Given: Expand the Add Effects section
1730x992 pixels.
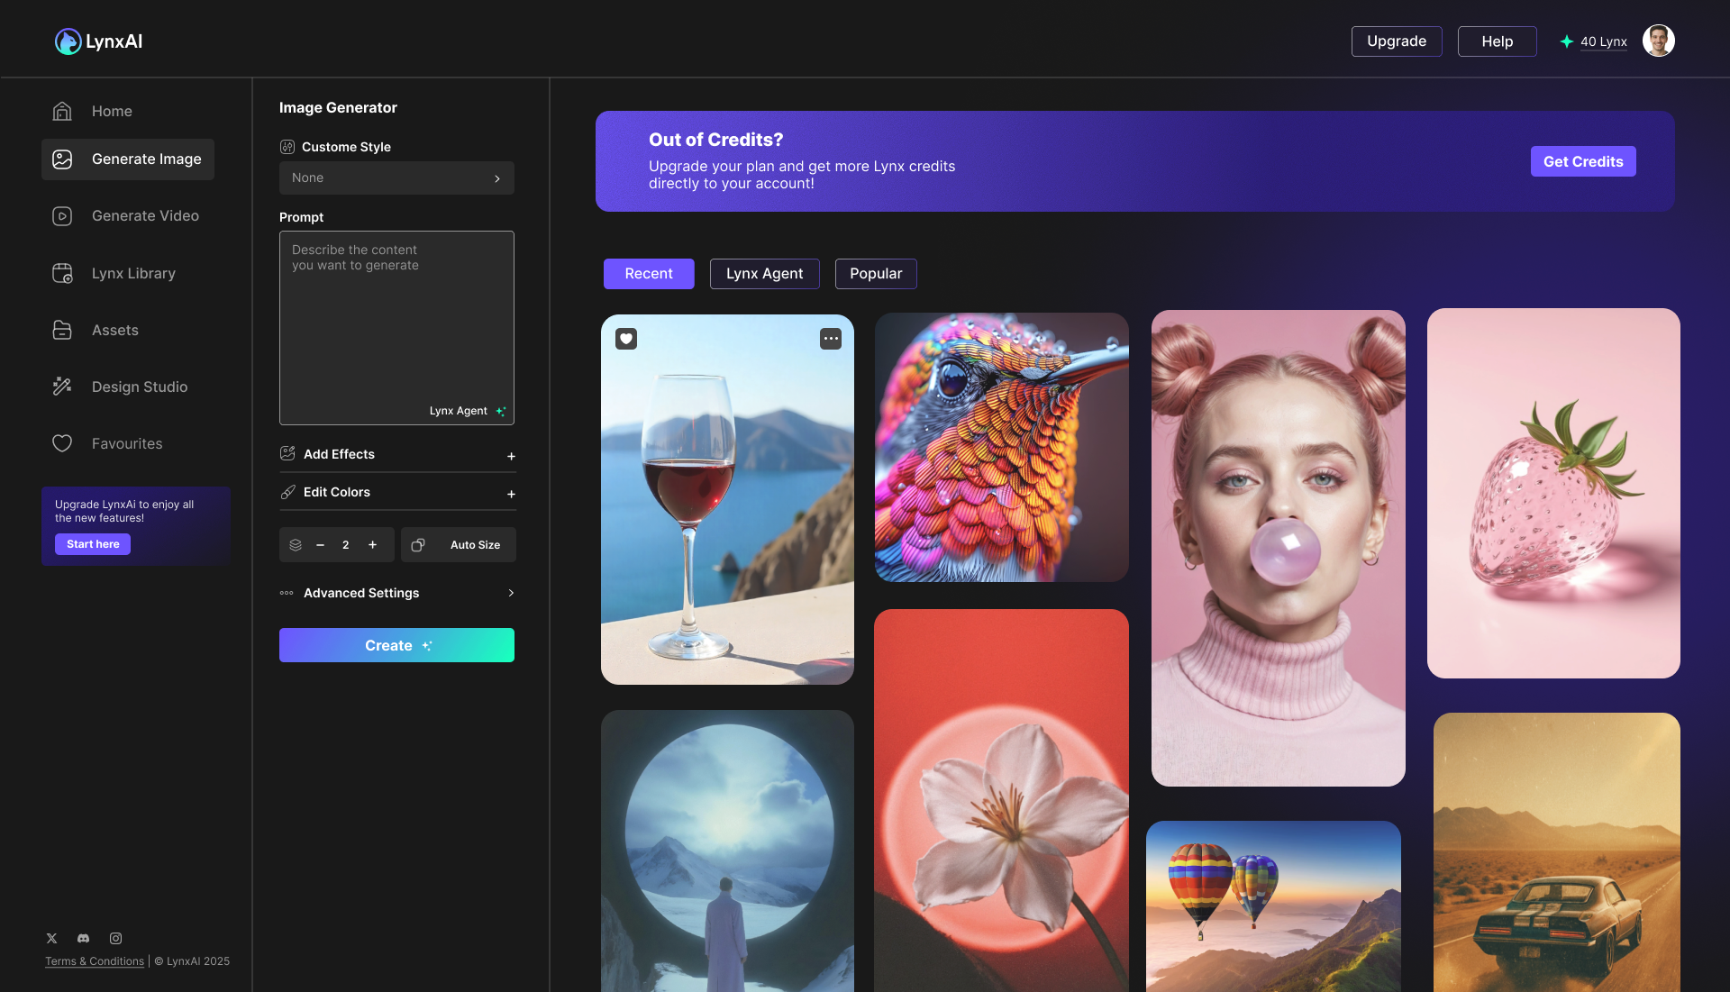Looking at the screenshot, I should tap(511, 456).
